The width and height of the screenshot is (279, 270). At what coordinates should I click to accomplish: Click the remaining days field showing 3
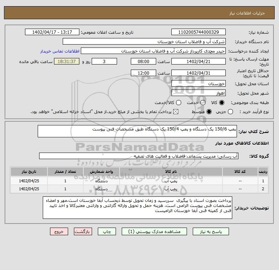(x=104, y=61)
